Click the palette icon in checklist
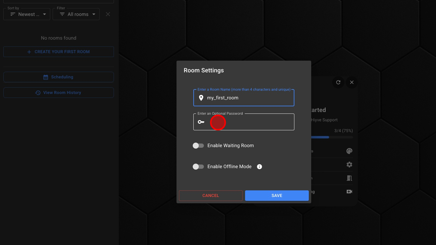Image resolution: width=436 pixels, height=245 pixels. [349, 151]
